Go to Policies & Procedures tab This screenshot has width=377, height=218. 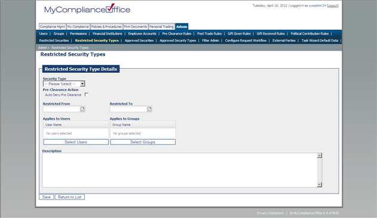tap(106, 27)
